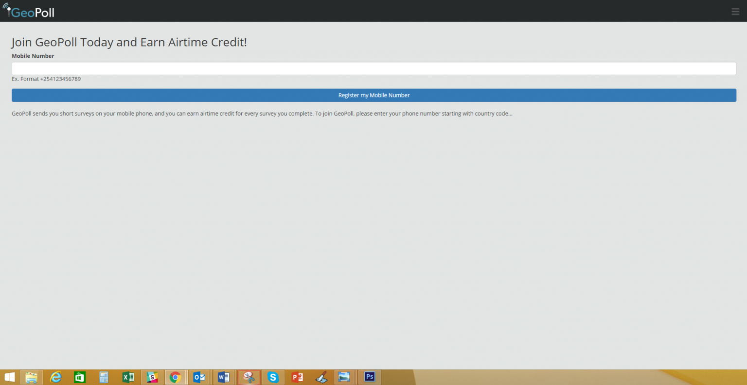Open the Windows Start menu
The image size is (747, 385).
point(9,377)
